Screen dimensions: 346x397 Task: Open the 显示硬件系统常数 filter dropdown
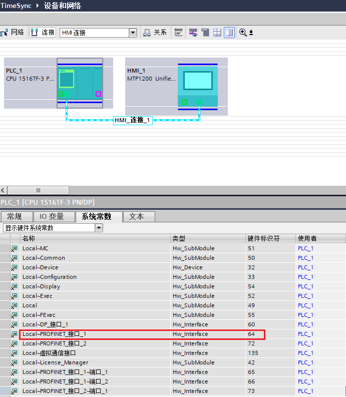coord(99,228)
